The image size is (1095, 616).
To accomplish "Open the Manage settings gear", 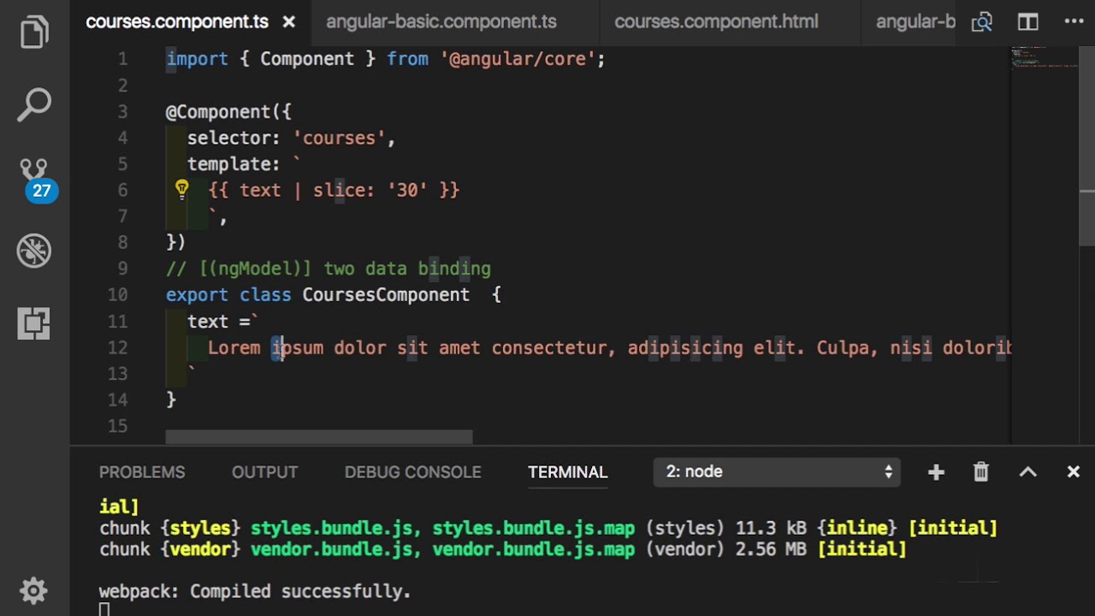I will [33, 590].
